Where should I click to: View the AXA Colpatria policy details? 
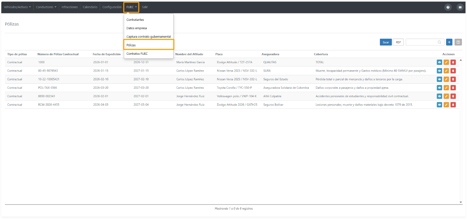click(x=439, y=96)
